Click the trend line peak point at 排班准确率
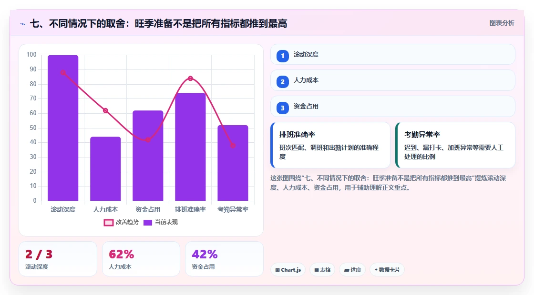 click(x=190, y=79)
